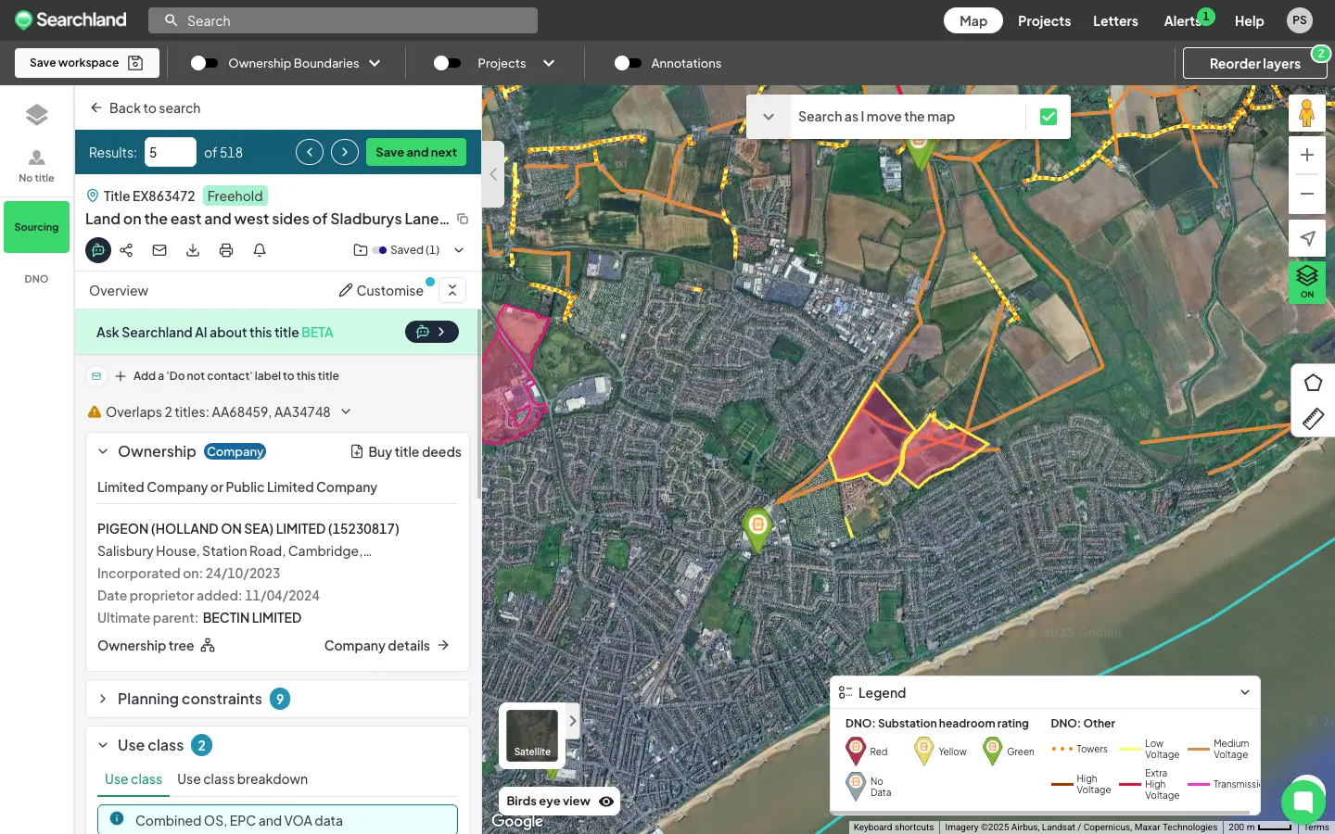The width and height of the screenshot is (1335, 834).
Task: Email details of this title
Action: pyautogui.click(x=159, y=250)
